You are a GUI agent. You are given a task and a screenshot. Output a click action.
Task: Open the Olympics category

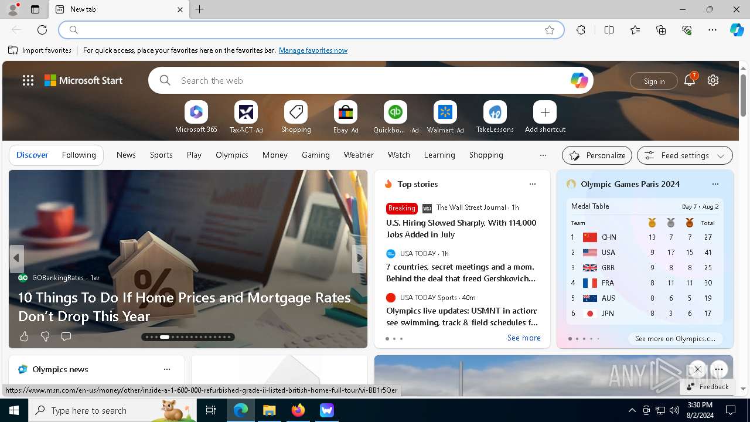point(232,155)
